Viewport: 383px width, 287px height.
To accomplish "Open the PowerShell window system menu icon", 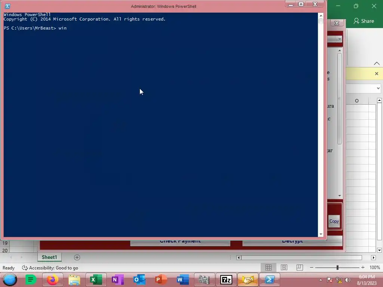I will click(x=7, y=6).
